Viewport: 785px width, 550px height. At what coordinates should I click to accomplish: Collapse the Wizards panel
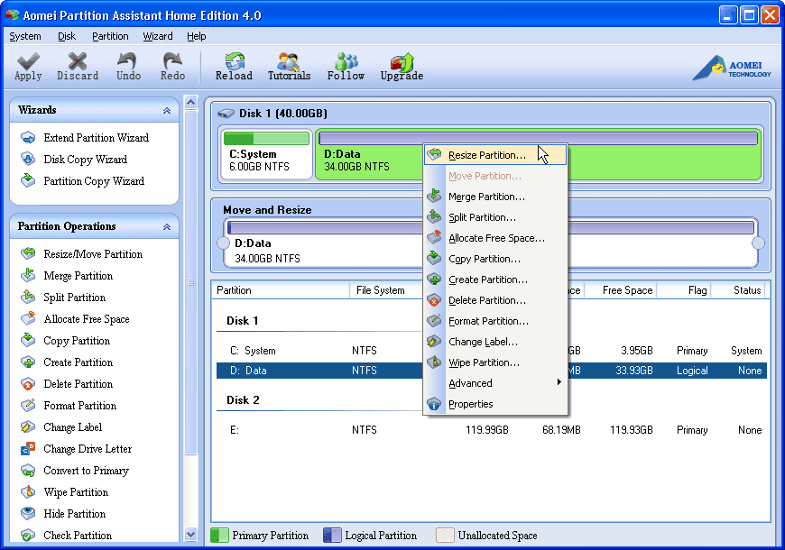166,111
